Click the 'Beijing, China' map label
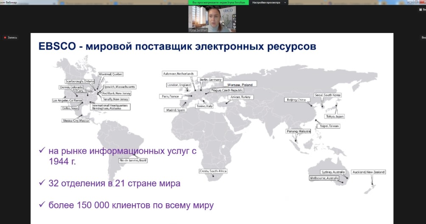Viewport: 426px width, 224px height. pos(297,100)
